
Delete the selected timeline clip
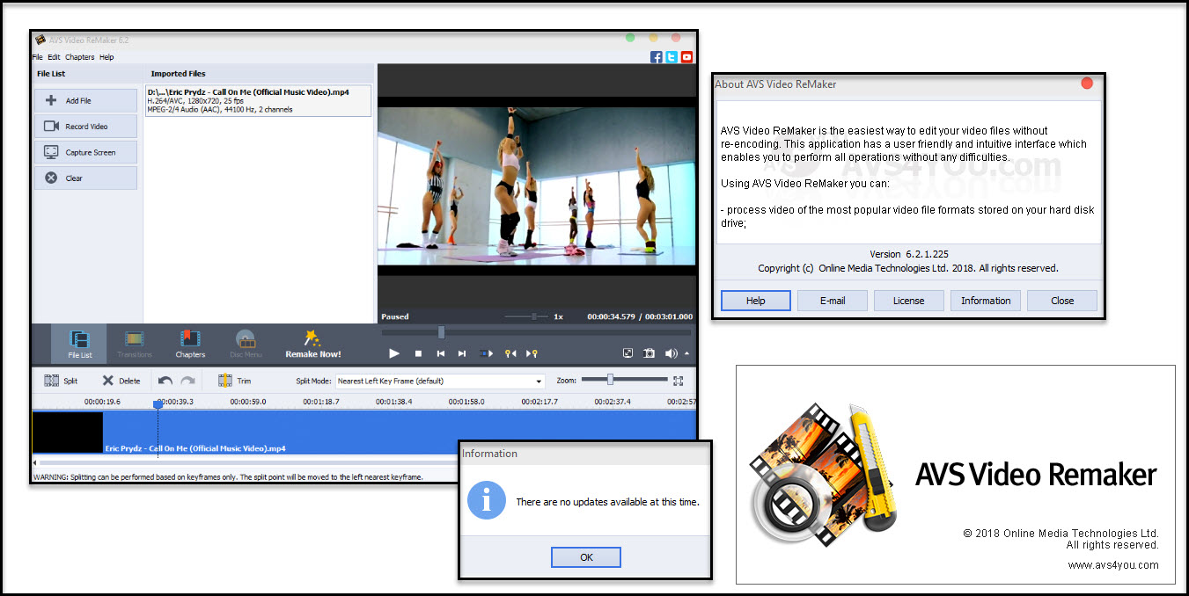121,381
